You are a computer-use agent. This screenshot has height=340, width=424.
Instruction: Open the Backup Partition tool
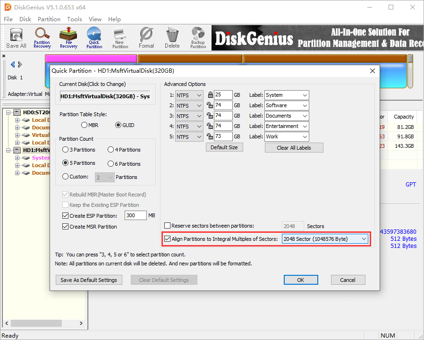click(198, 38)
